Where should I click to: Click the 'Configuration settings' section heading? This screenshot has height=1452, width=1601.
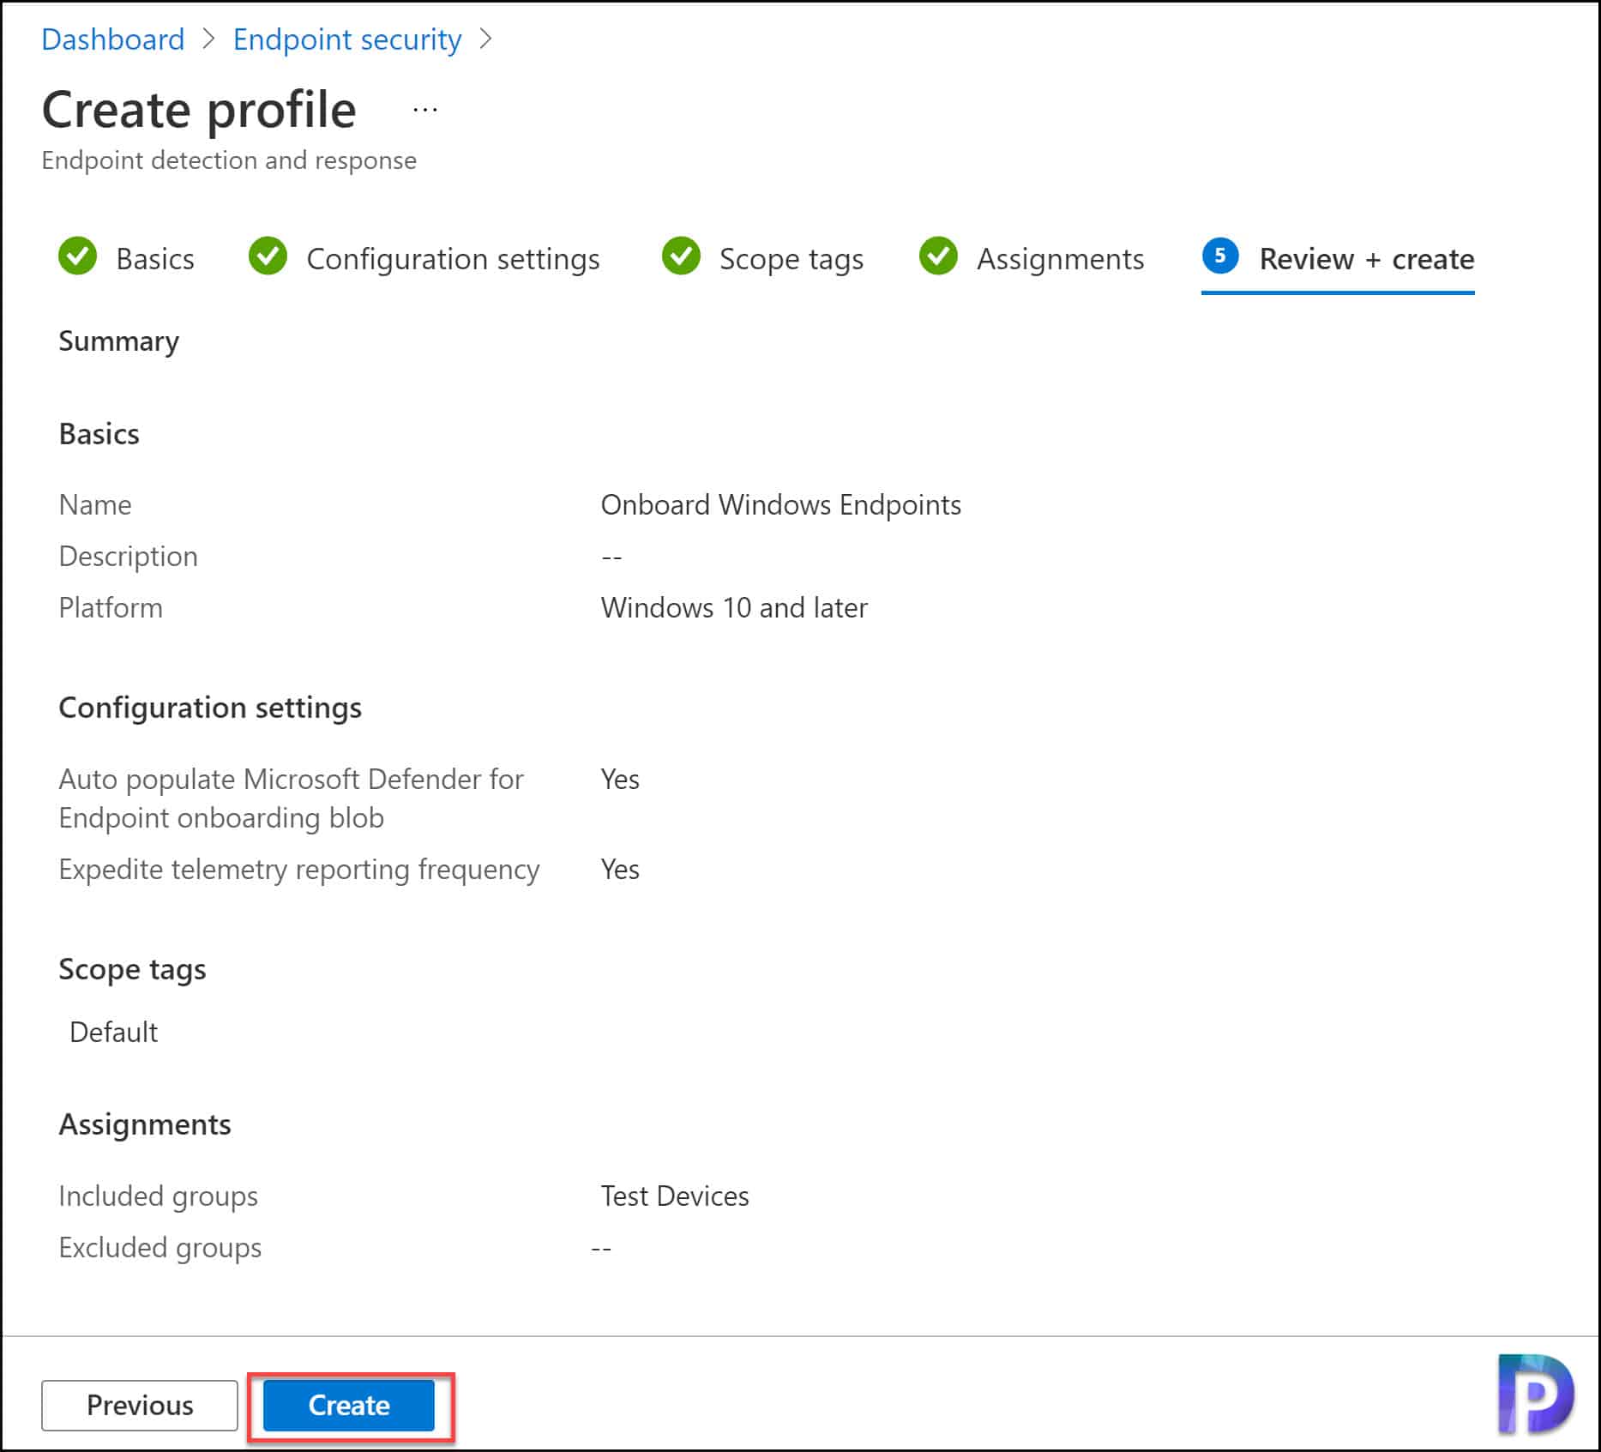point(210,708)
